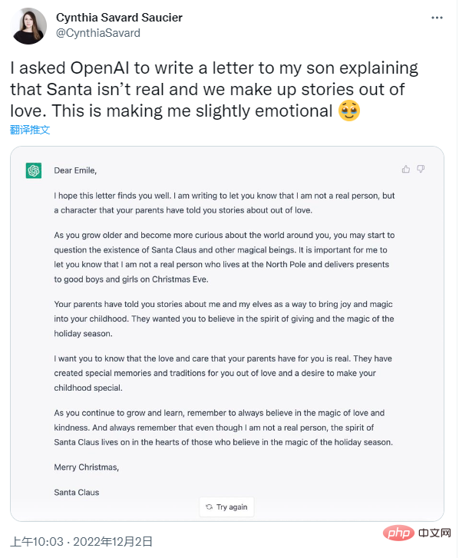Open the Cynthia Savard Saucier display name
459x558 pixels.
pyautogui.click(x=119, y=18)
